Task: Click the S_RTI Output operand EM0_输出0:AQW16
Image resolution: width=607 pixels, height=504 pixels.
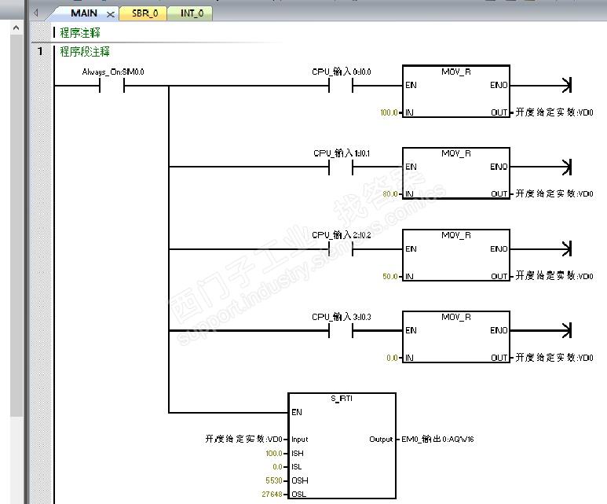Action: click(437, 439)
